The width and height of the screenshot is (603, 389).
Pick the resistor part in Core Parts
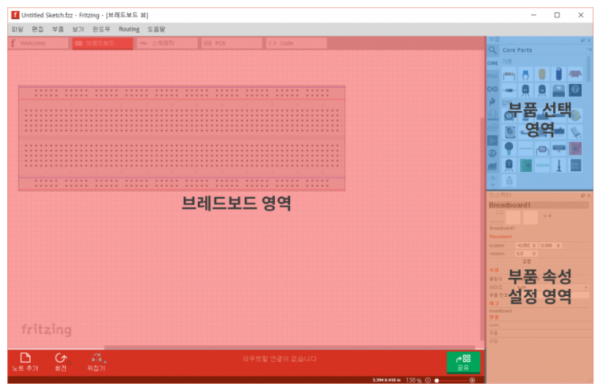coord(508,75)
